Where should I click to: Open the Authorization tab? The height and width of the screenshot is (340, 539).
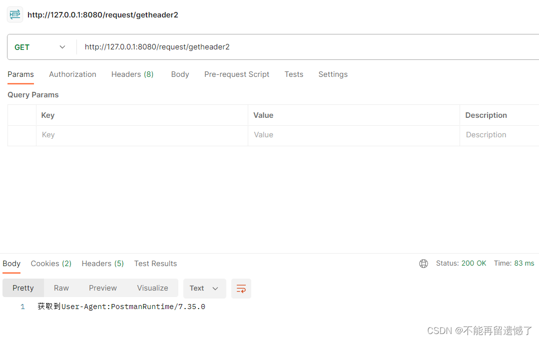[72, 74]
